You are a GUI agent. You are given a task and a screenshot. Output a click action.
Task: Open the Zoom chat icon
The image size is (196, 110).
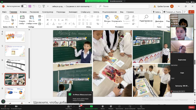coord(80,107)
